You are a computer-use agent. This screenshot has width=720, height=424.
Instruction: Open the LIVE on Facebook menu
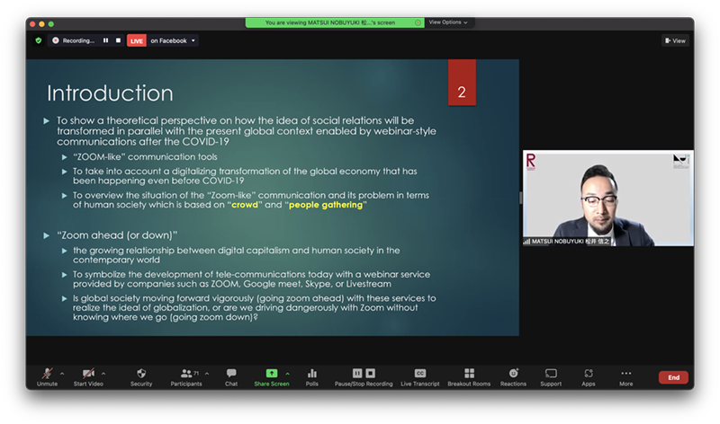163,40
